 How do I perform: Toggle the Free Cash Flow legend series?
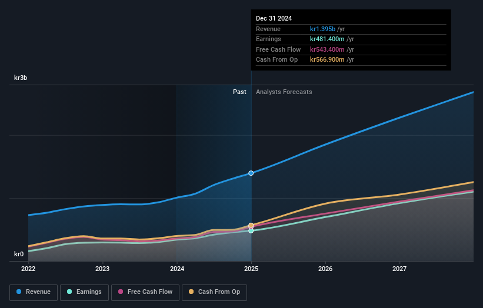tap(145, 292)
